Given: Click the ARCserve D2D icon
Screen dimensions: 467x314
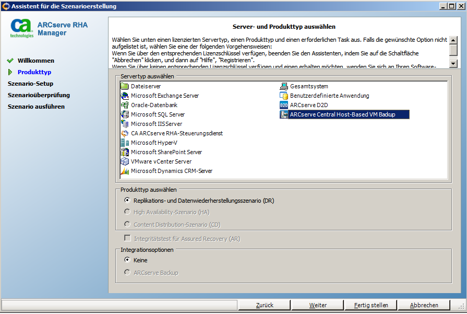Looking at the screenshot, I should (x=284, y=105).
